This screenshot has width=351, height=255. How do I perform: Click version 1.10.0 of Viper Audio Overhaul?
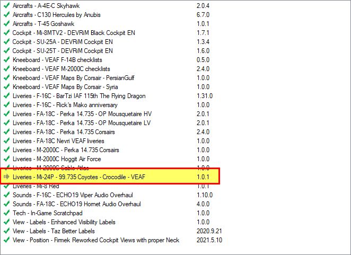pos(205,195)
